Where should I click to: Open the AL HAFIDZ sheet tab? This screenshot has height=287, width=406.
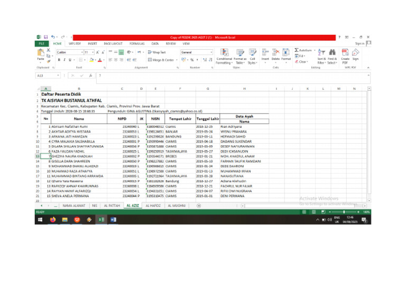153,206
